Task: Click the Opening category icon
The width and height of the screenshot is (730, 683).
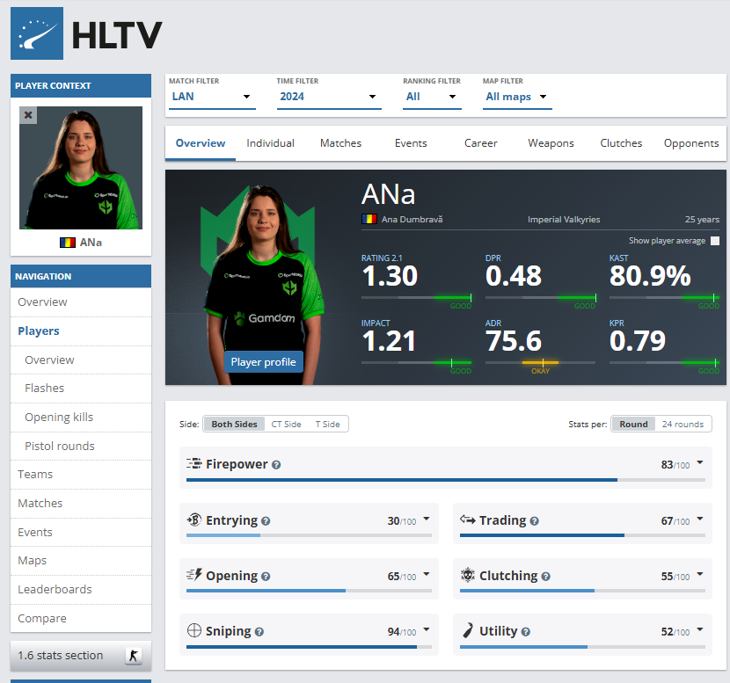Action: tap(193, 575)
